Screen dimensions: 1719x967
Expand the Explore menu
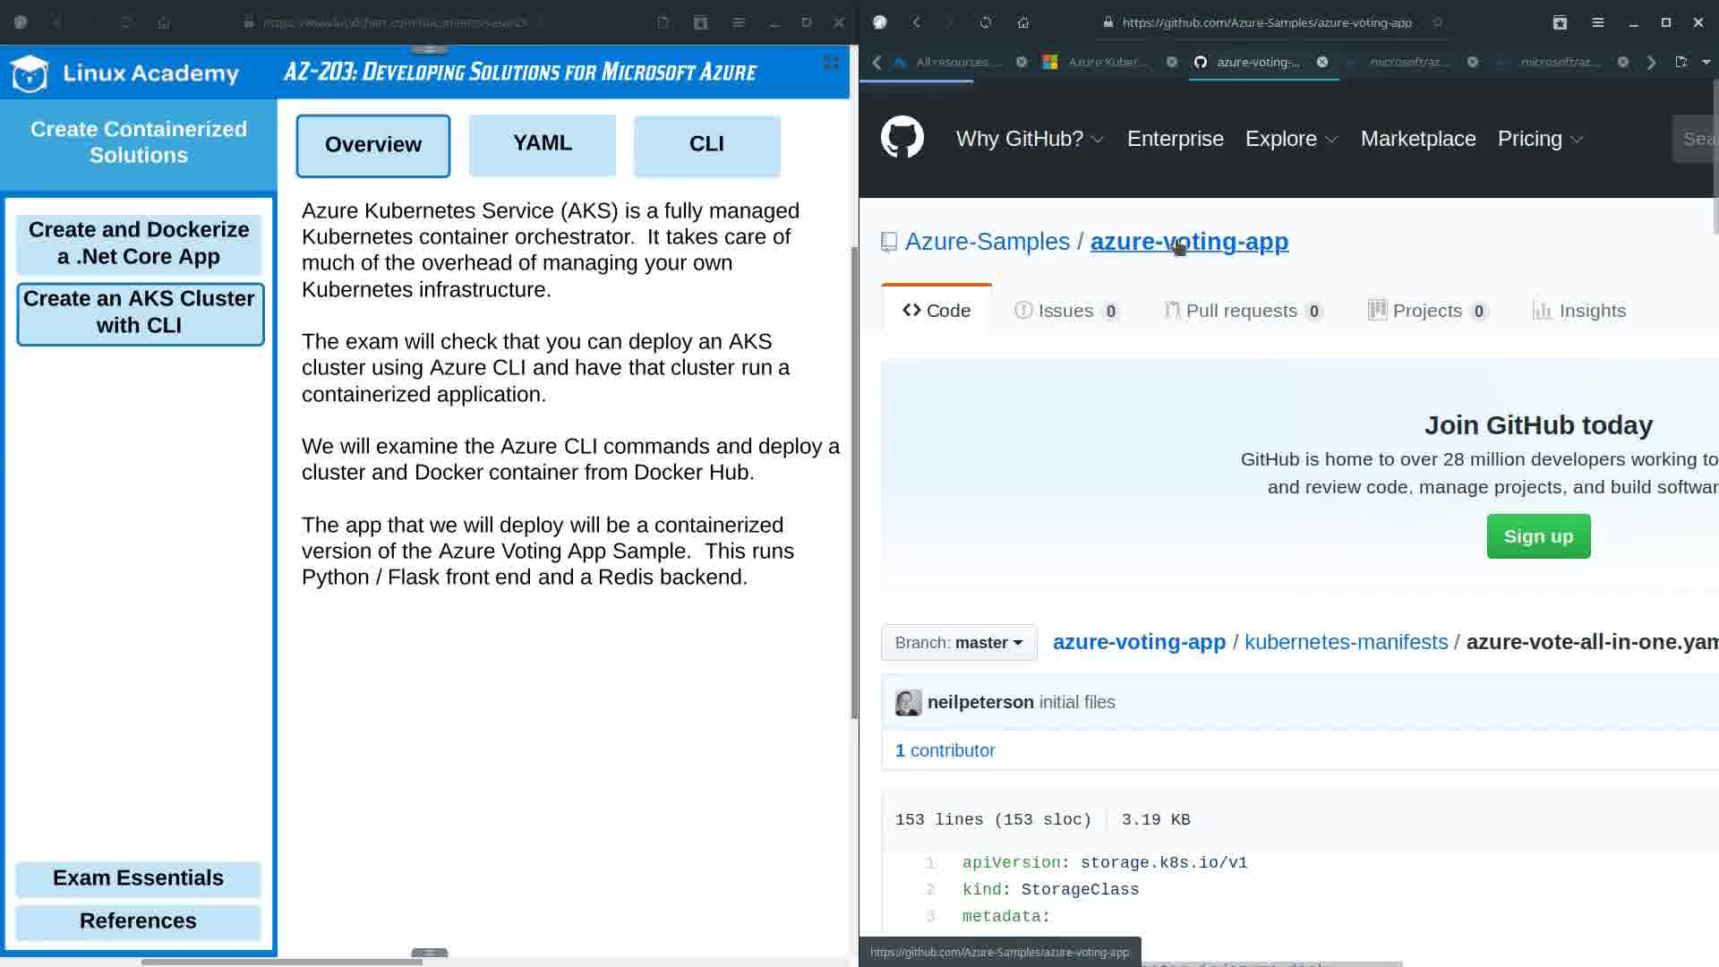coord(1291,139)
